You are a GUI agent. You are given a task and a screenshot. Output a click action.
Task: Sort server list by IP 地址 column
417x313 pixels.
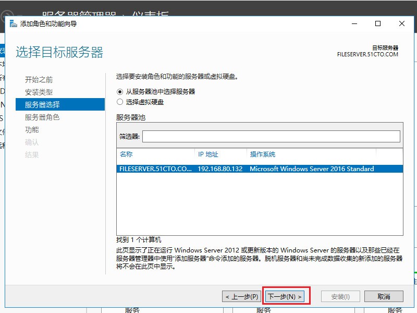click(x=205, y=154)
